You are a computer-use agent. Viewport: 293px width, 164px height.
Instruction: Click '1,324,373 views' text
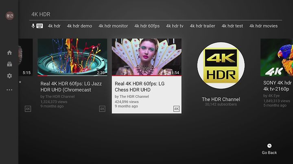coord(54,102)
